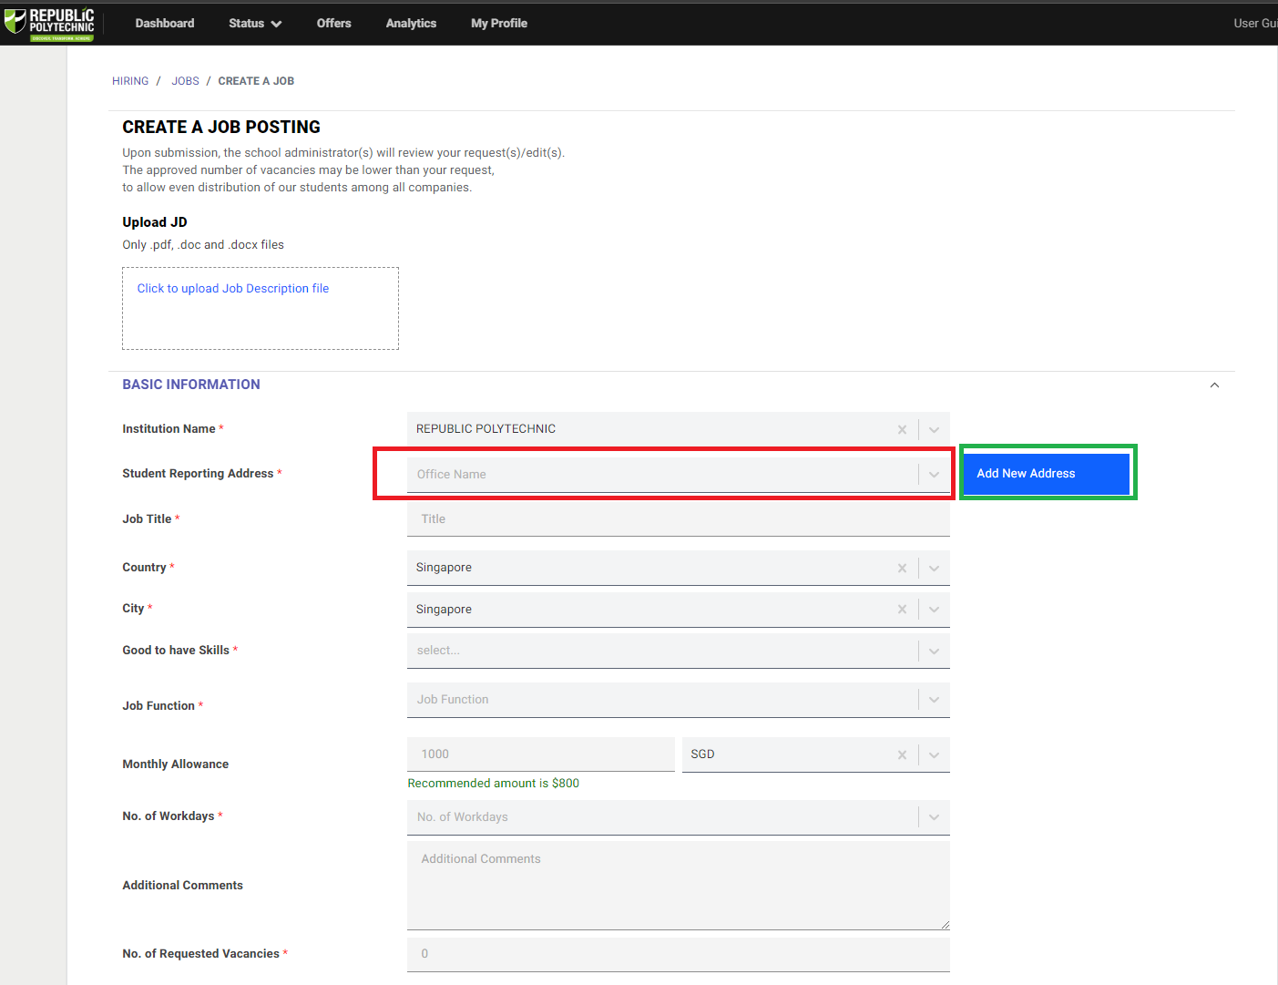1278x985 pixels.
Task: Click the Republic Polytechnic logo
Action: pos(50,24)
